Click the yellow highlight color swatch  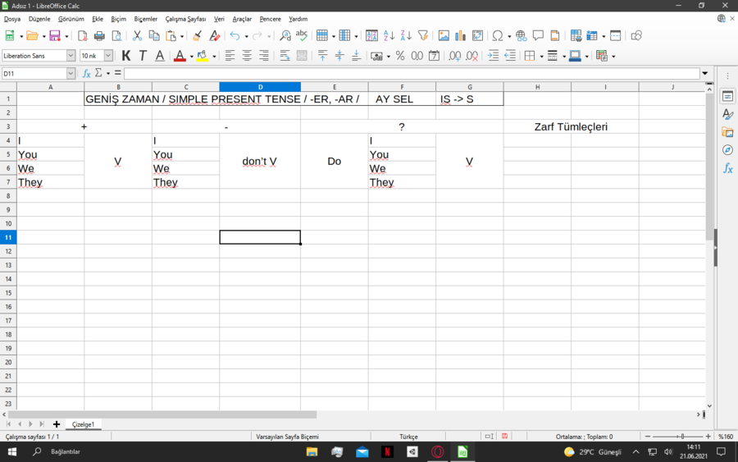click(203, 56)
